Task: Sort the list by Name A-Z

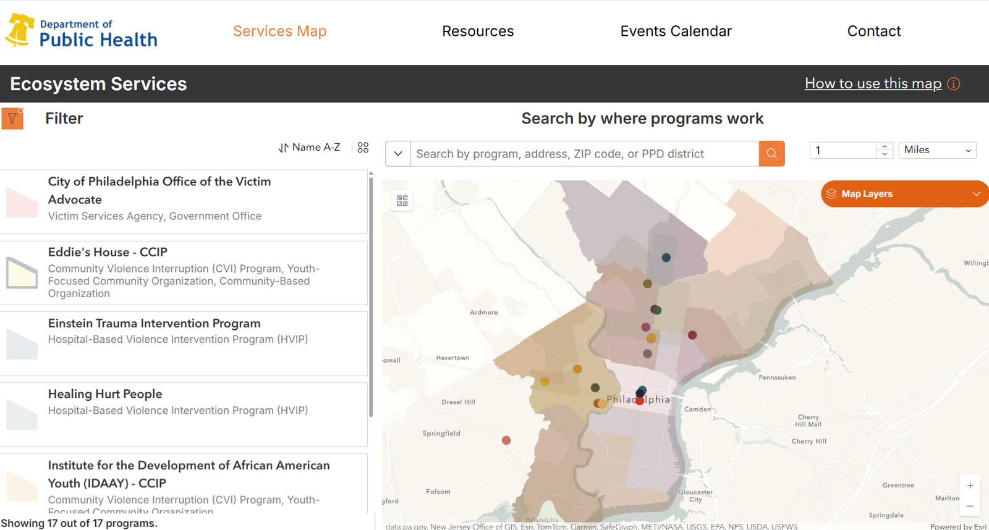Action: [309, 148]
